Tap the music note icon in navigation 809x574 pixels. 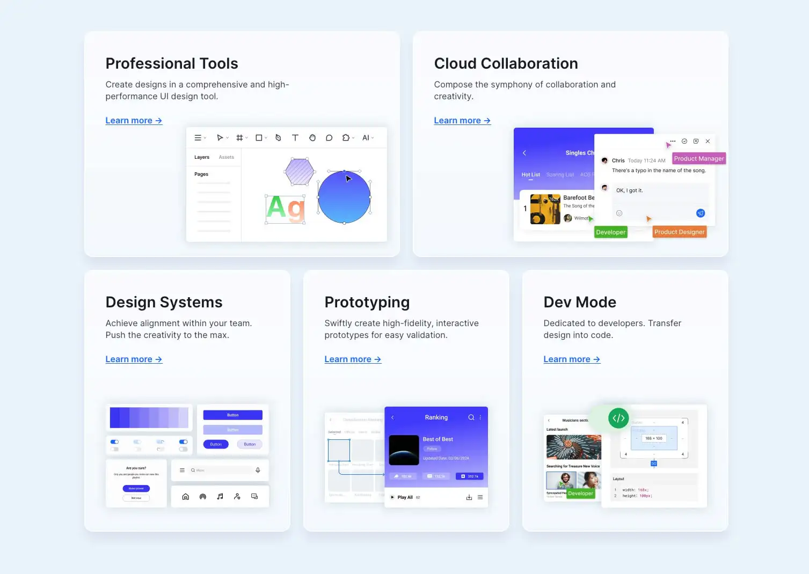pos(220,497)
